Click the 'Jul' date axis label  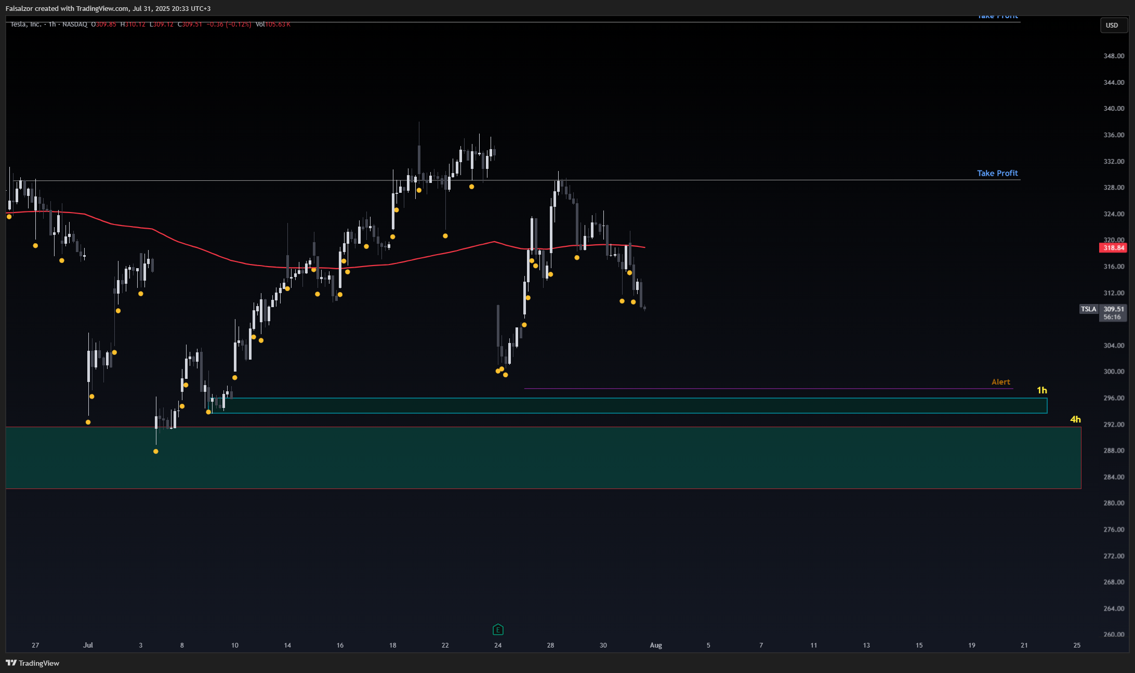(88, 645)
